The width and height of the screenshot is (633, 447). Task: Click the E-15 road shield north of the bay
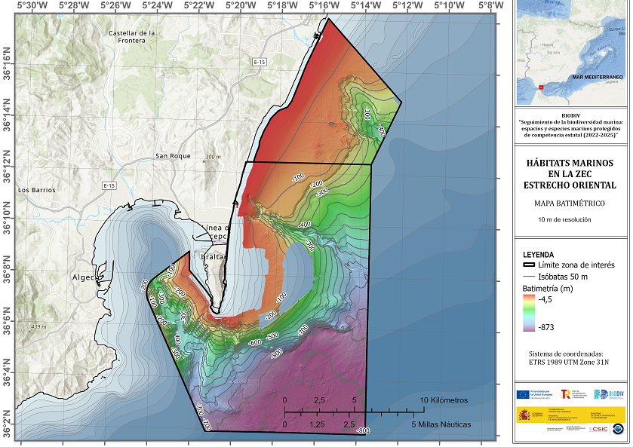tap(260, 62)
